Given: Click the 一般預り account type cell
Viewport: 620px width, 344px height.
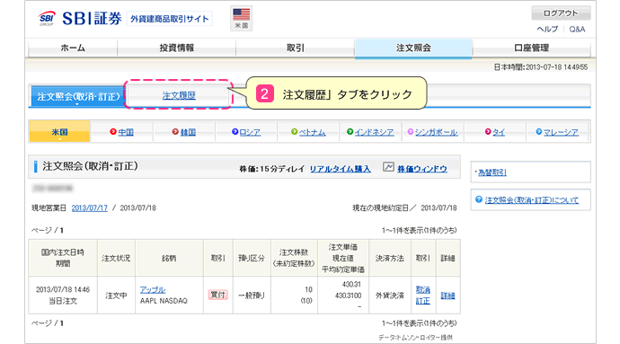Looking at the screenshot, I should [x=252, y=295].
